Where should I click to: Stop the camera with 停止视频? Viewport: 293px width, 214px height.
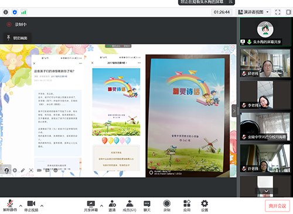click(x=31, y=206)
